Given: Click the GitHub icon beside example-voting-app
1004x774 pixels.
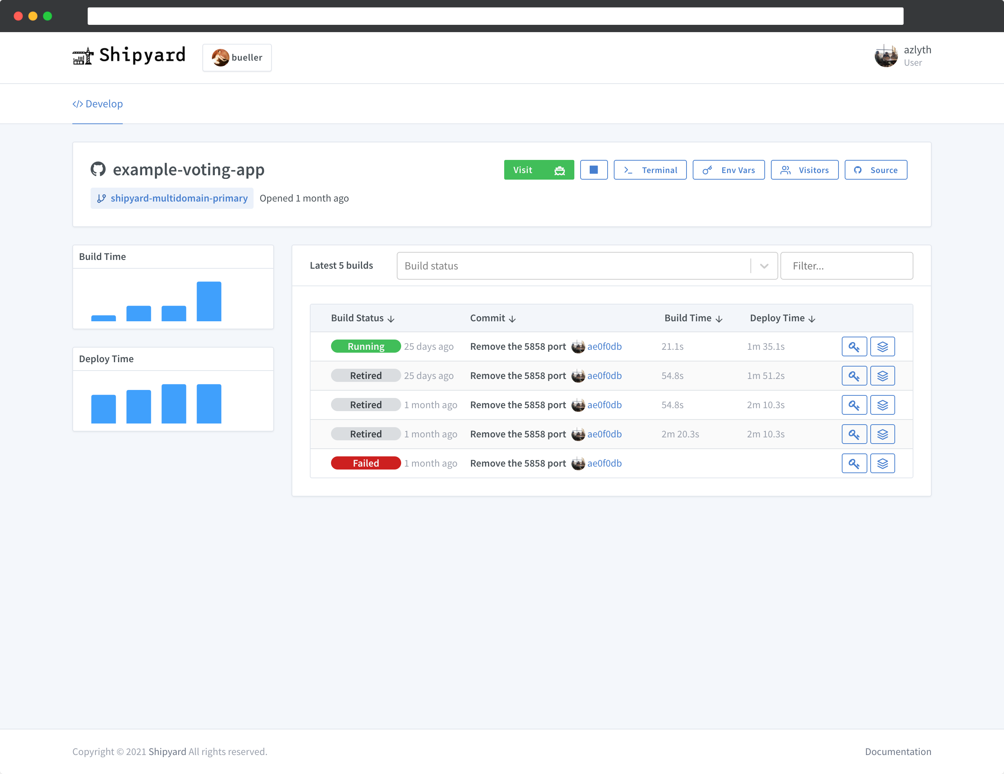Looking at the screenshot, I should pyautogui.click(x=98, y=169).
